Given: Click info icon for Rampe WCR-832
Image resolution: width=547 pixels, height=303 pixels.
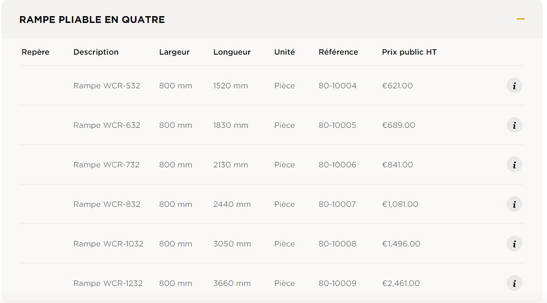Looking at the screenshot, I should [x=514, y=204].
